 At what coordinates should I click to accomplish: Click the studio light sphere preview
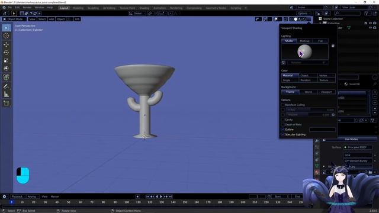(x=304, y=51)
